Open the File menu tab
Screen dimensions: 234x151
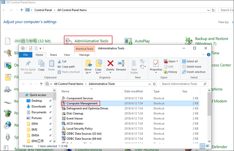pyautogui.click(x=25, y=55)
